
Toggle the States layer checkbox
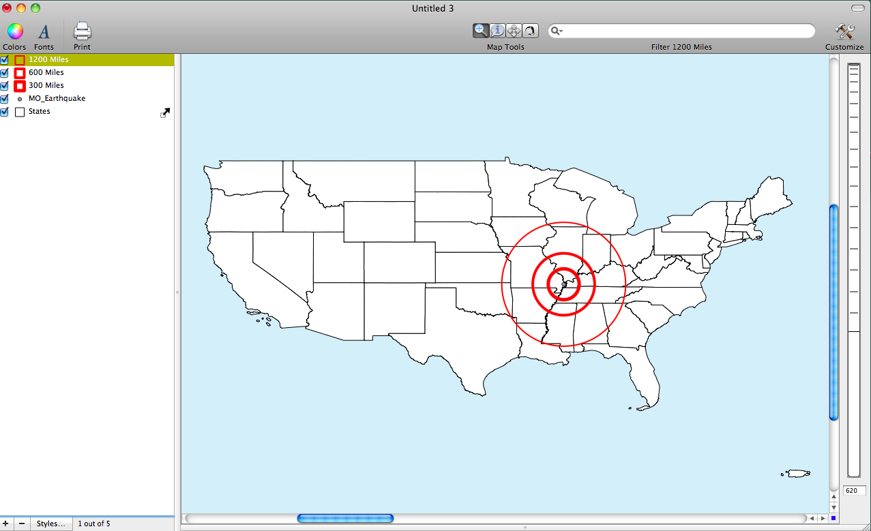tap(5, 112)
